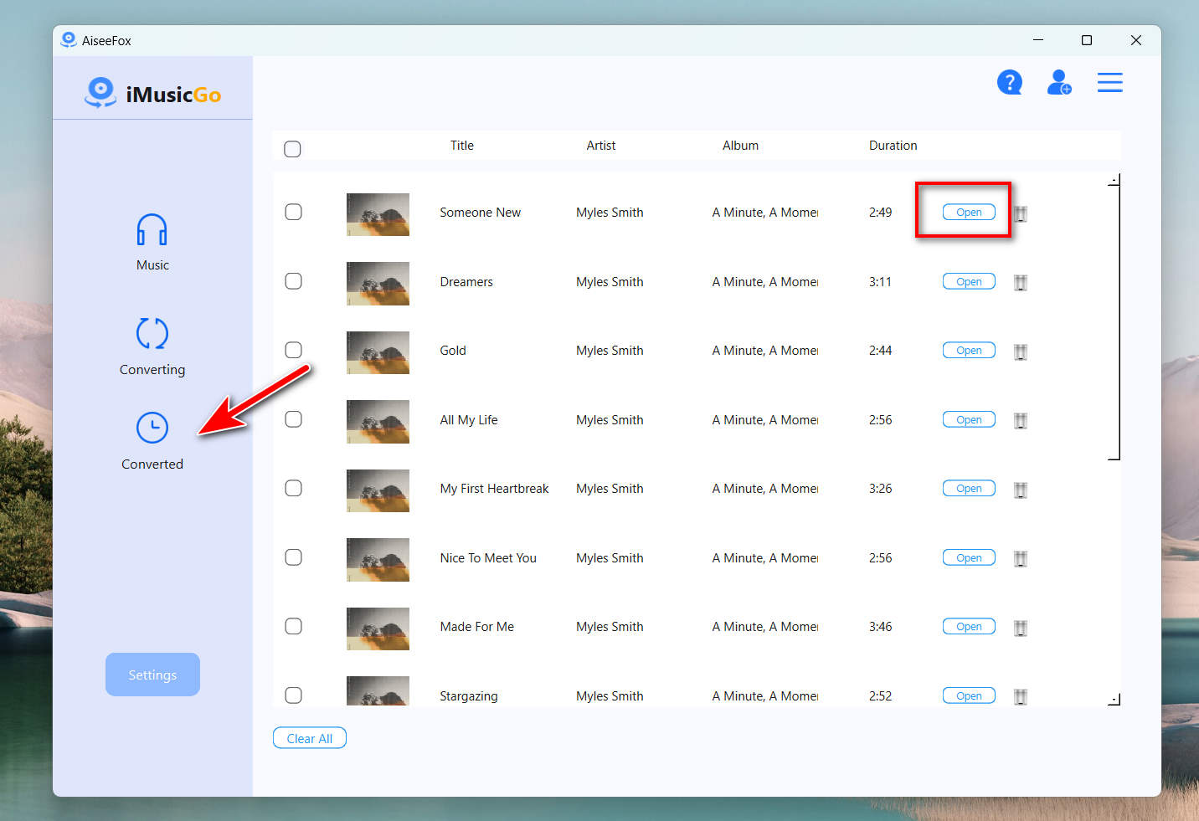
Task: Tick the checkbox for Made For Me
Action: click(293, 626)
